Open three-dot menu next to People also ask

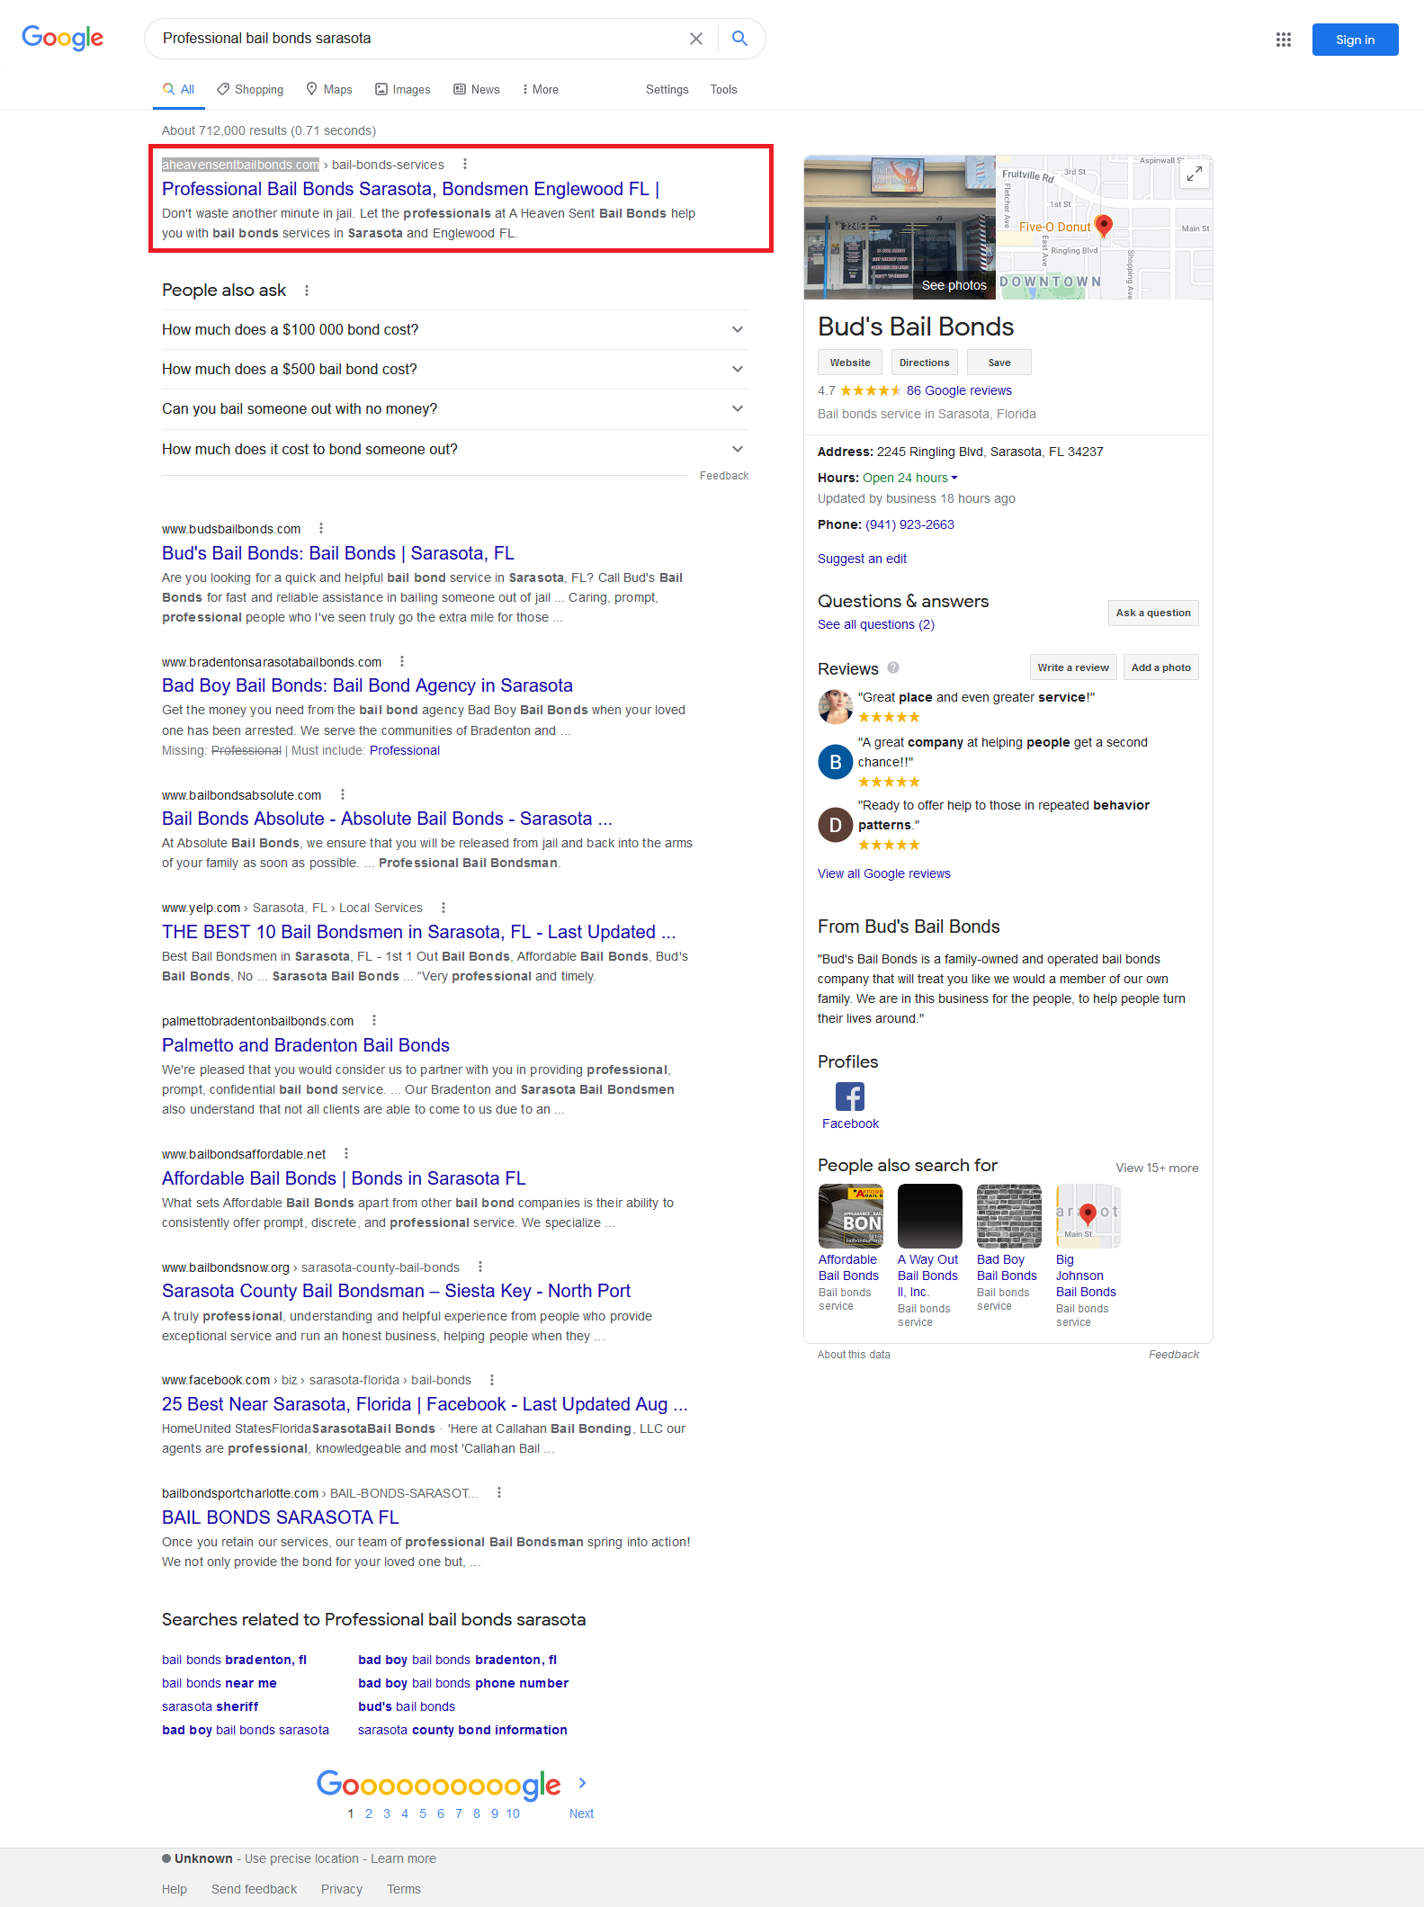click(x=307, y=291)
